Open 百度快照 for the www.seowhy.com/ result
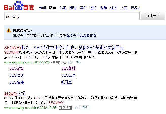 59,62
